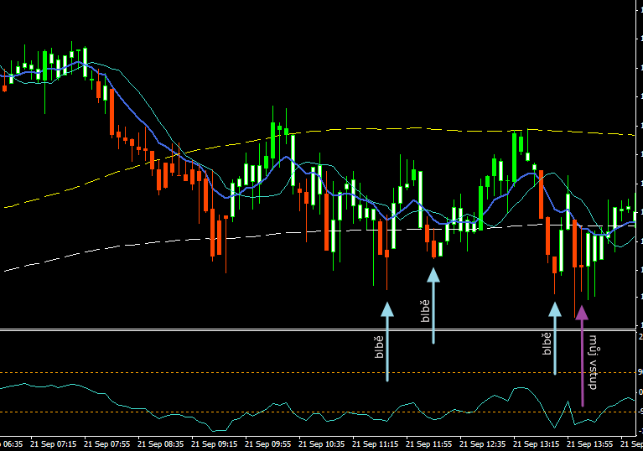Click the 21 Sep 13:15 time label

click(537, 444)
